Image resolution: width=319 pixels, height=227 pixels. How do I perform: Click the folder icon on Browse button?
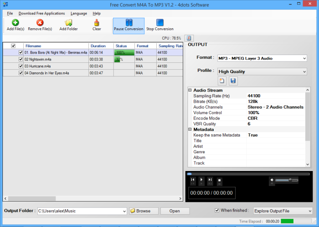133,211
